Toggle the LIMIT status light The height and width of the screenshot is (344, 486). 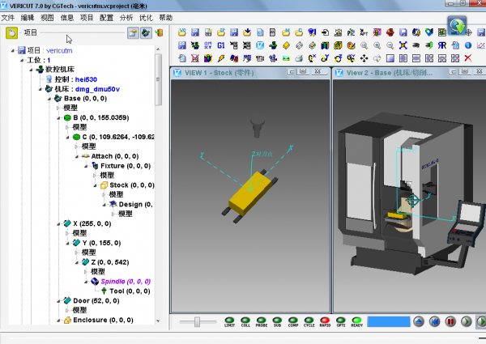coord(229,321)
